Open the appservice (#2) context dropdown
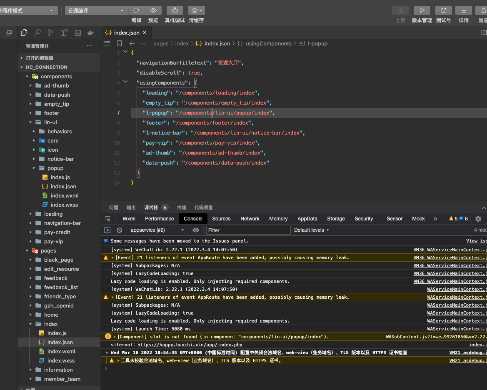This screenshot has width=487, height=390. [157, 230]
